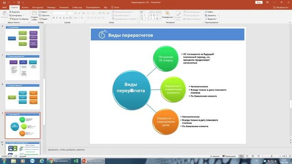The width and height of the screenshot is (292, 164).
Task: Click the slide title 'Виды перерасчетов'
Action: coord(130,35)
